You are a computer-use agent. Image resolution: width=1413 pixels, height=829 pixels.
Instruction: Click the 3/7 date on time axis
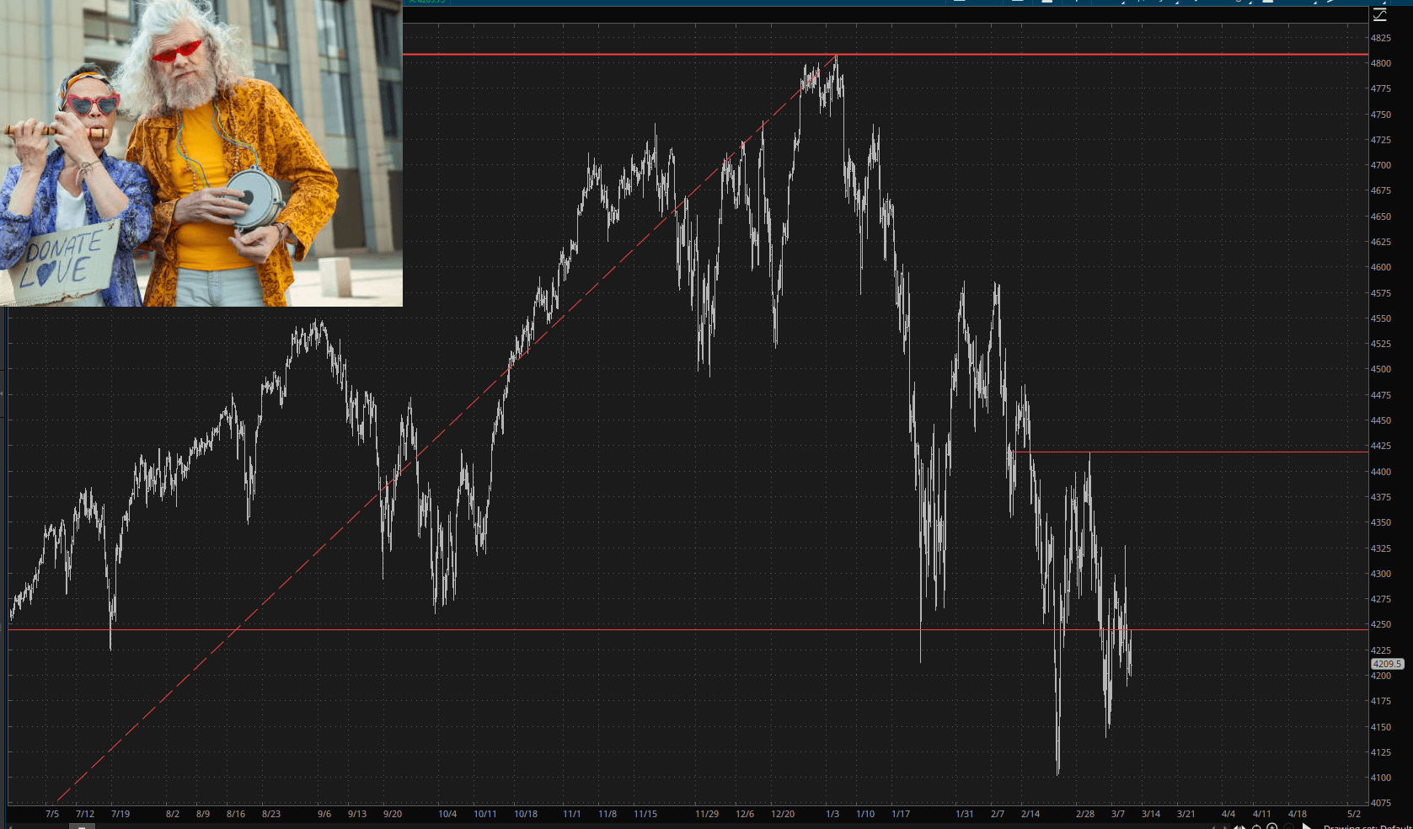1117,814
